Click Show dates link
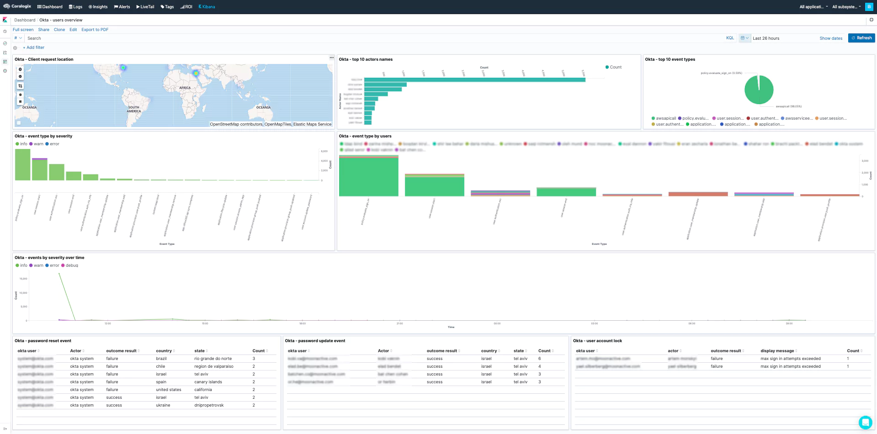Viewport: 877px width, 434px height. (831, 38)
